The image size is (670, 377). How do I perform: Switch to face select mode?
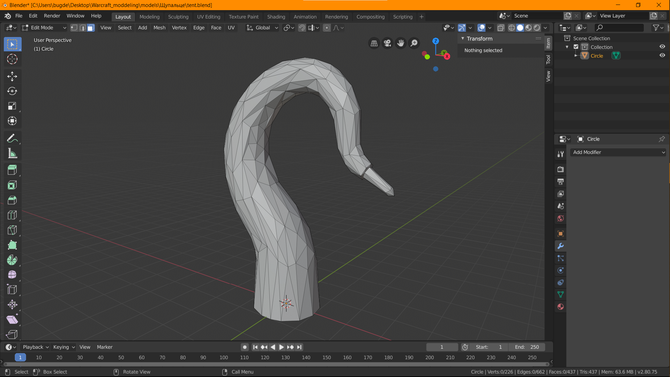point(91,28)
